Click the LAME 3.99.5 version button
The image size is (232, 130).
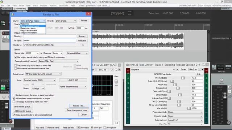tap(73, 80)
